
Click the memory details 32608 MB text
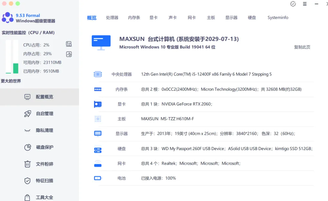[x=281, y=89]
